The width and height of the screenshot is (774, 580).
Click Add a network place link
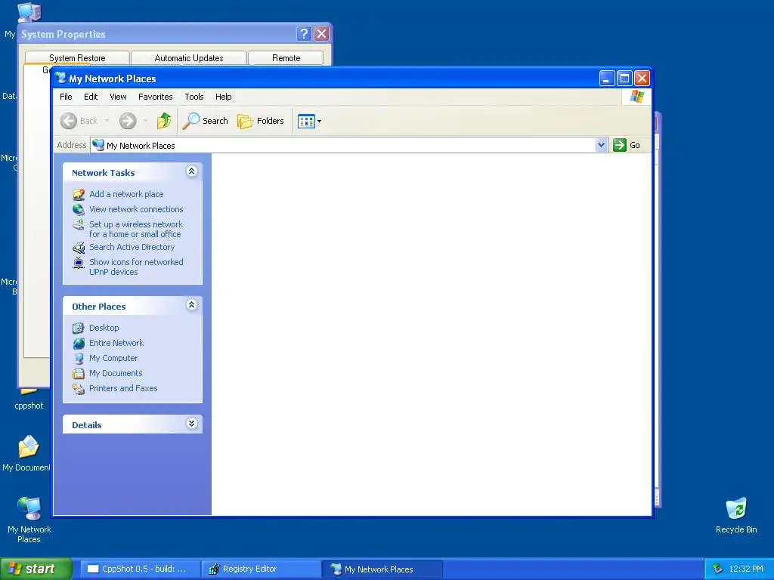(x=126, y=194)
